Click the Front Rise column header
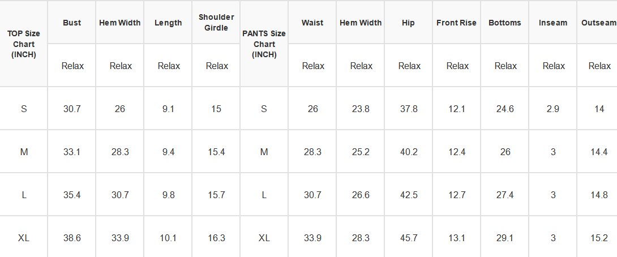617x257 pixels. point(456,23)
